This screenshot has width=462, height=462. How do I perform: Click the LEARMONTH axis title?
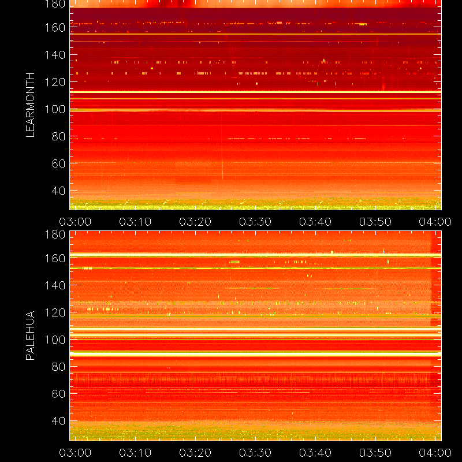[x=31, y=105]
